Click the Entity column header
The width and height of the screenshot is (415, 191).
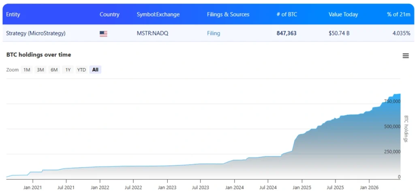[13, 15]
